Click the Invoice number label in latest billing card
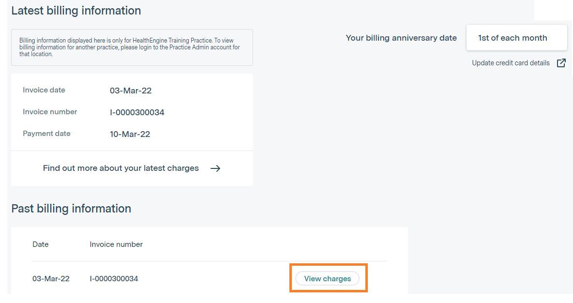This screenshot has height=303, width=573. click(50, 112)
